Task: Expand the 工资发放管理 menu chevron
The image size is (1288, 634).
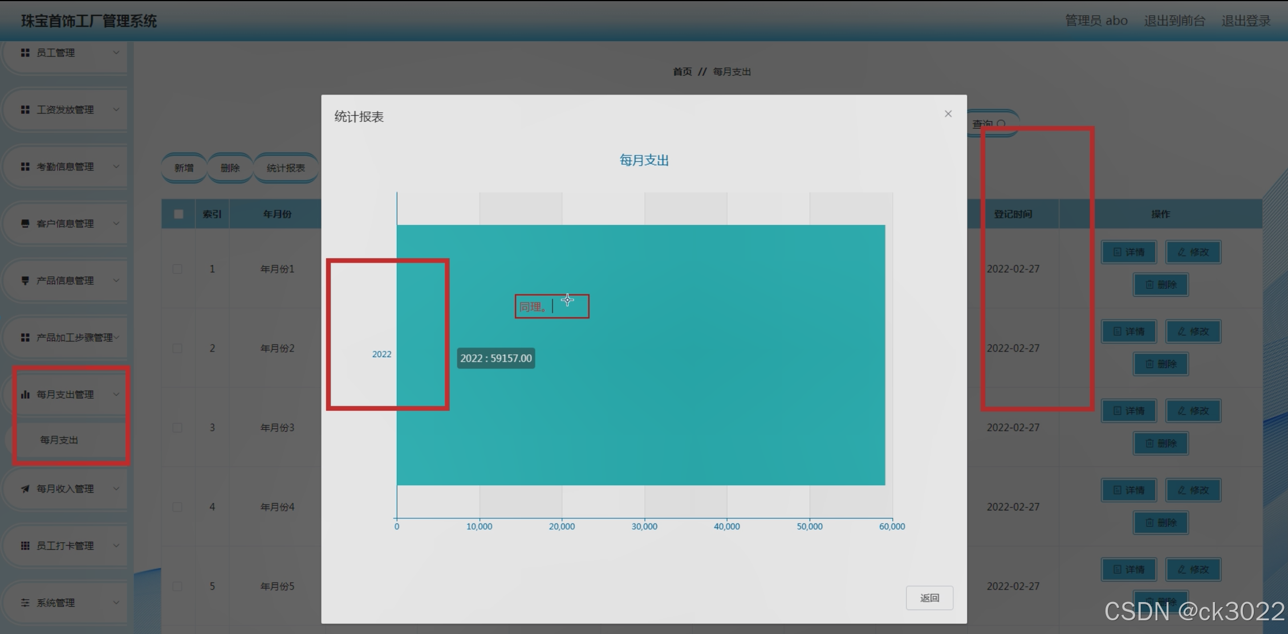Action: point(116,109)
